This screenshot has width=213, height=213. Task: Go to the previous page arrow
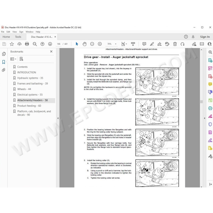coord(42,44)
